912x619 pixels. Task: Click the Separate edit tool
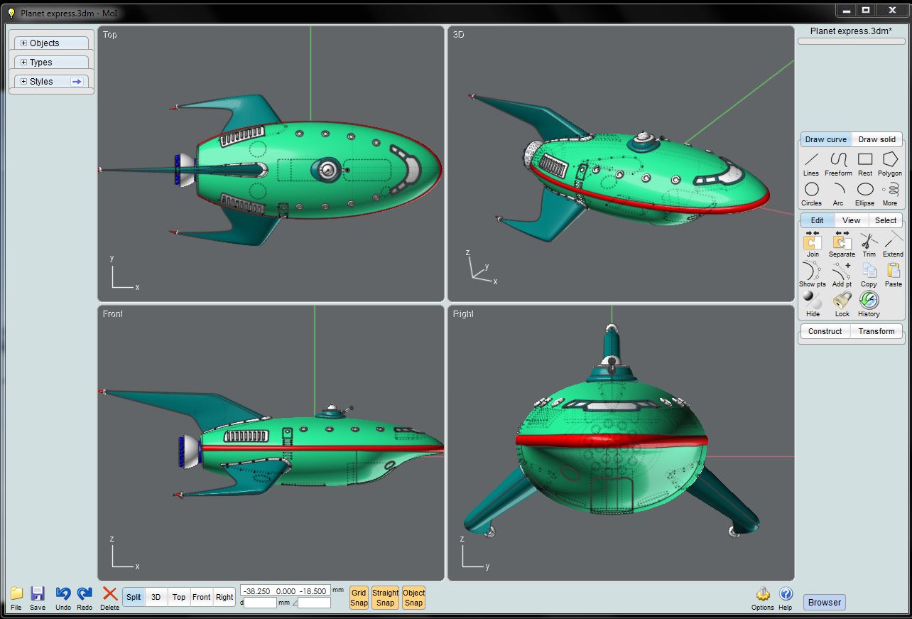click(x=842, y=244)
